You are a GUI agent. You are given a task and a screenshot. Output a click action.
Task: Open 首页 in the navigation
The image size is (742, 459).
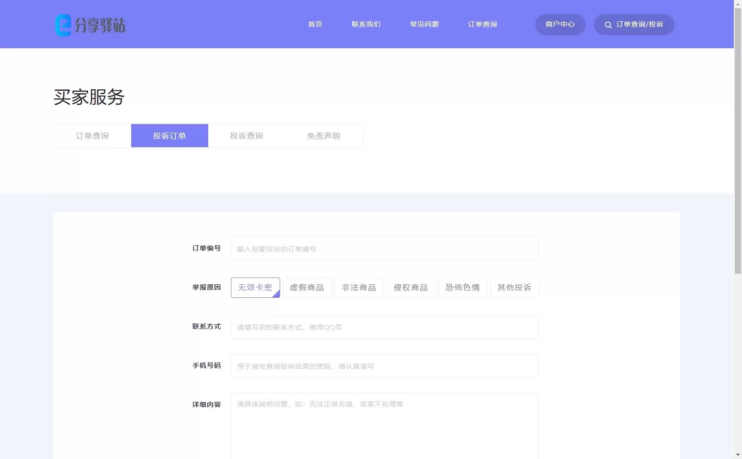pyautogui.click(x=315, y=24)
